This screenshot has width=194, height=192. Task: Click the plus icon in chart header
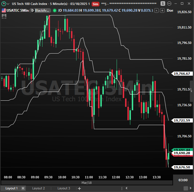click(162, 10)
